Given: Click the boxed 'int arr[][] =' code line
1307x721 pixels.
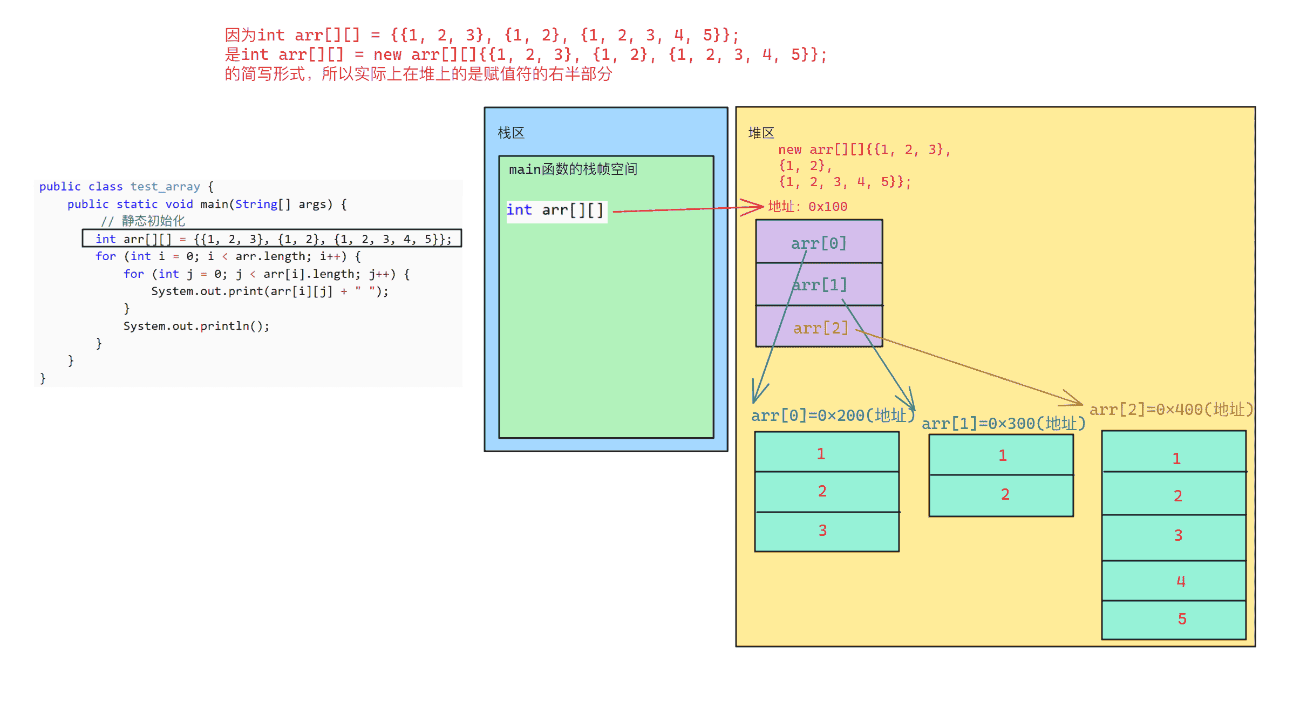Looking at the screenshot, I should 272,239.
